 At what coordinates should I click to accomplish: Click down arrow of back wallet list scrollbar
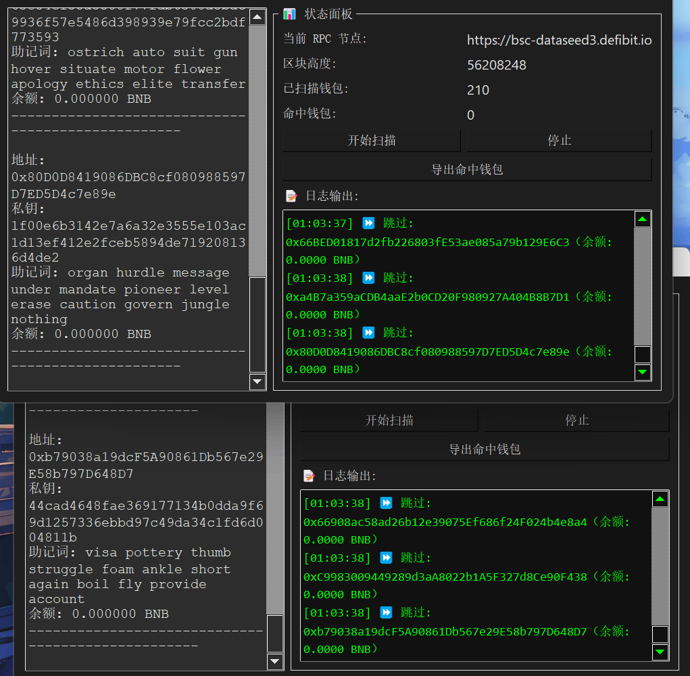click(275, 661)
